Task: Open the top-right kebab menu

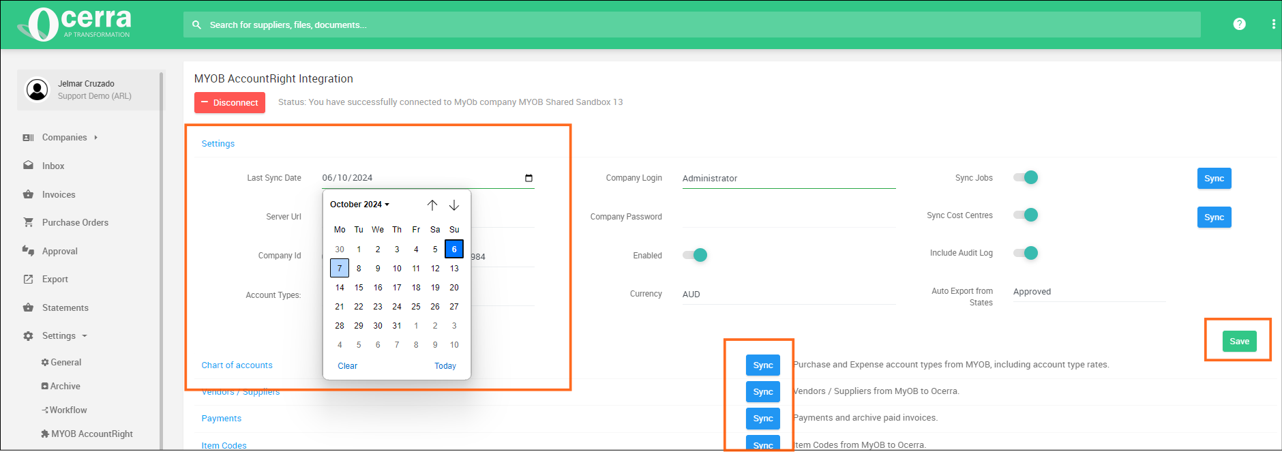Action: point(1274,24)
